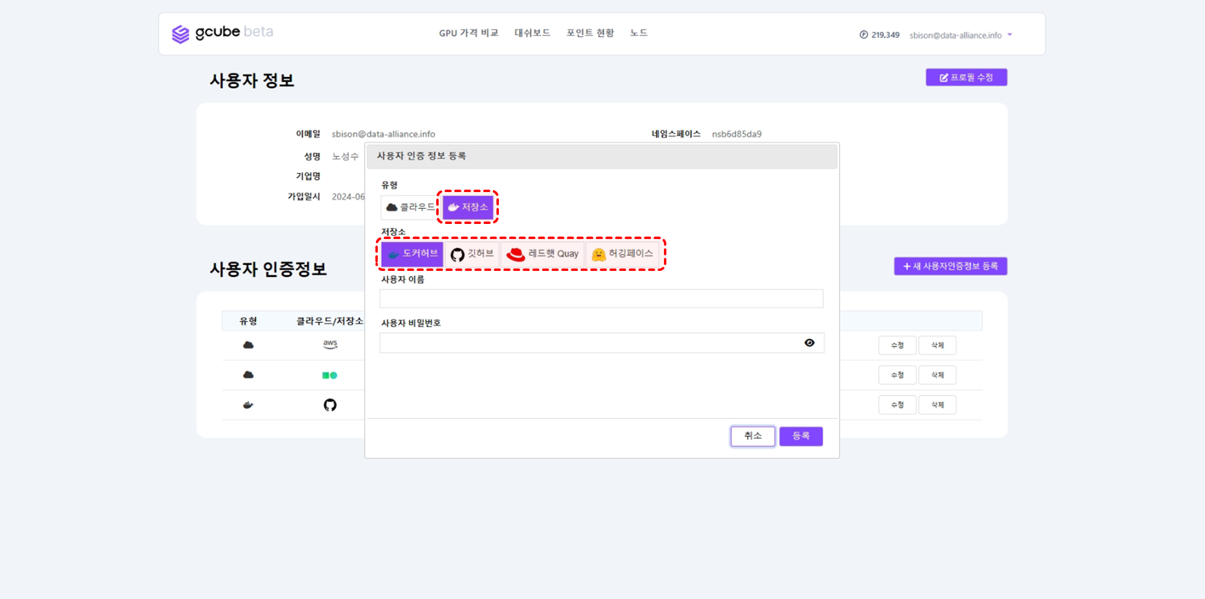Click GitHub logo in credentials table
Image resolution: width=1205 pixels, height=599 pixels.
point(330,405)
